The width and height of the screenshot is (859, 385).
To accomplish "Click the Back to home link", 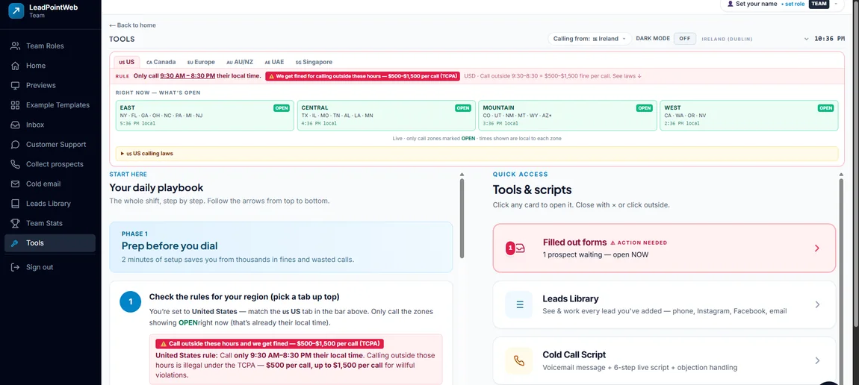I will (132, 25).
